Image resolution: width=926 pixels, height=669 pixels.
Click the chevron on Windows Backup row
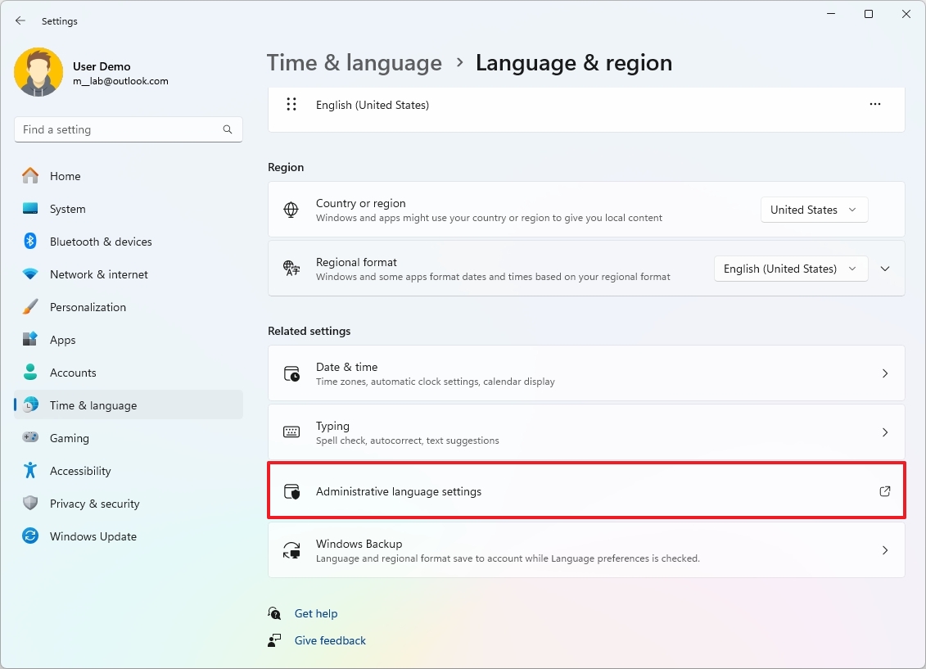[885, 550]
